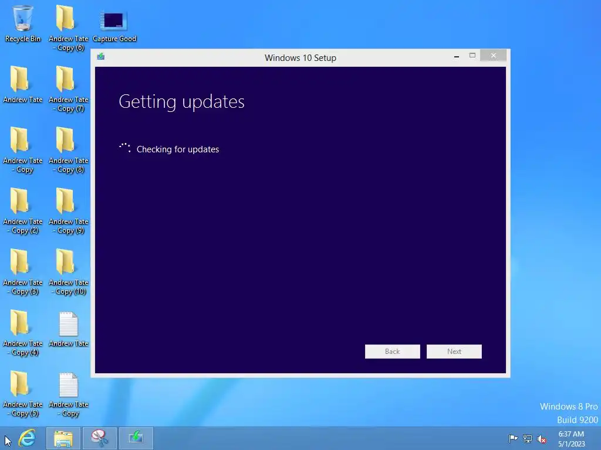Close the Windows 10 Setup window
This screenshot has width=601, height=450.
[493, 56]
